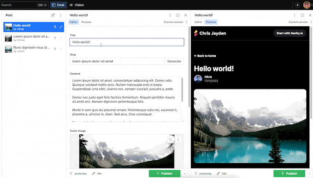Open publish actions chevron beside middle Publish button
This screenshot has width=313, height=178.
185,173
